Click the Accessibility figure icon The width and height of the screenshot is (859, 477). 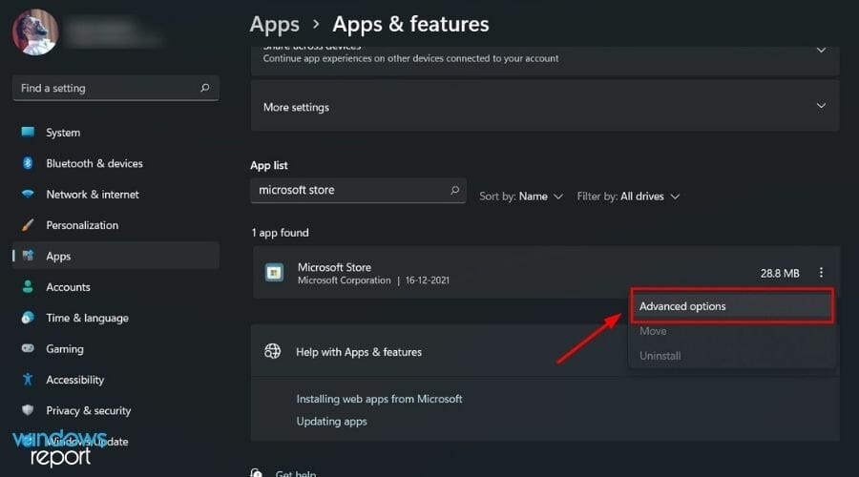(x=28, y=379)
